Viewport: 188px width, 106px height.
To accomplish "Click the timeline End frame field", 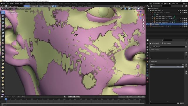I will pyautogui.click(x=141, y=97).
